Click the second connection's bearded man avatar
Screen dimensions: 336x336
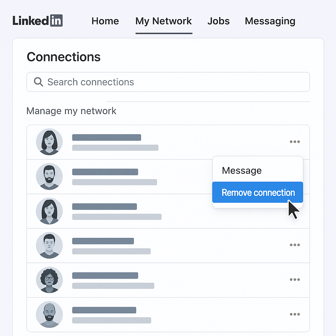[x=49, y=177]
